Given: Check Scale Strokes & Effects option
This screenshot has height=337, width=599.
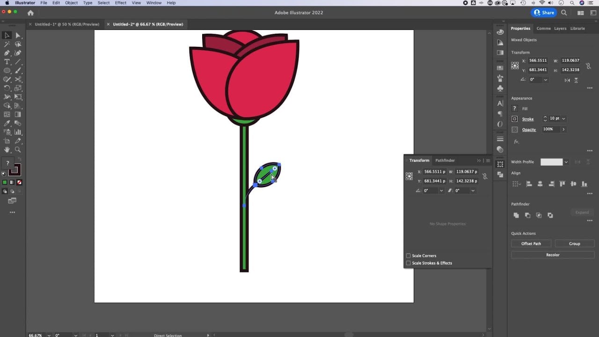Looking at the screenshot, I should coord(409,263).
